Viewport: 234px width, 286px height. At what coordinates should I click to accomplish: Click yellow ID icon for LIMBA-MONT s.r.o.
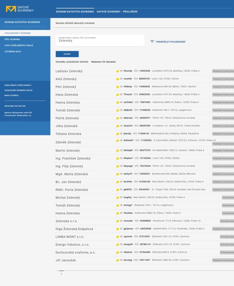click(x=118, y=237)
